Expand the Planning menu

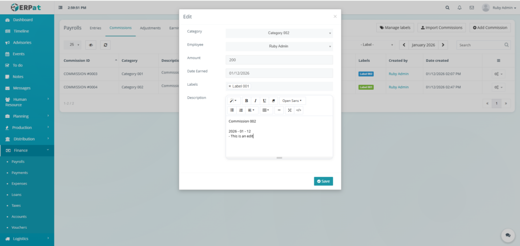(x=27, y=116)
